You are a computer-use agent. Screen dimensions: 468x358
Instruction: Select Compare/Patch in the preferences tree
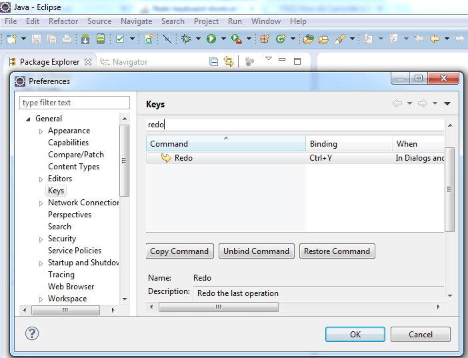tap(76, 155)
